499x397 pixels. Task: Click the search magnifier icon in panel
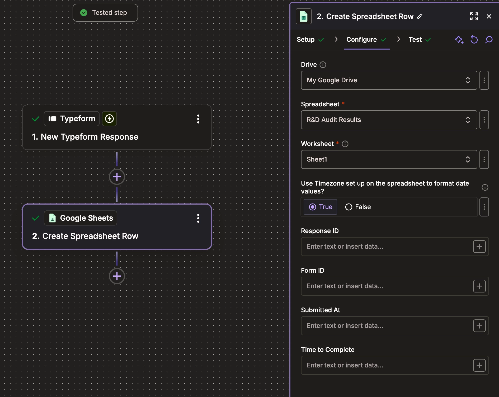click(489, 40)
